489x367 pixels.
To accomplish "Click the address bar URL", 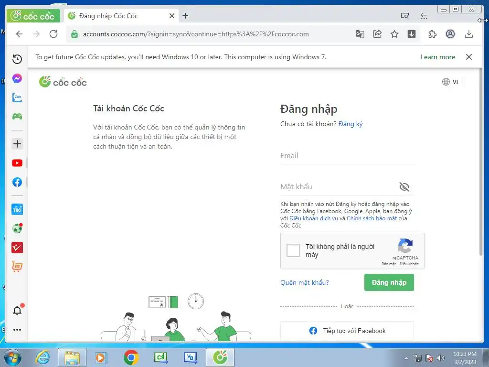I will [x=196, y=34].
